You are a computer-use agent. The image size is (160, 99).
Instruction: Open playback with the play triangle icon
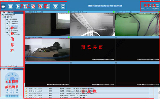point(18,6)
